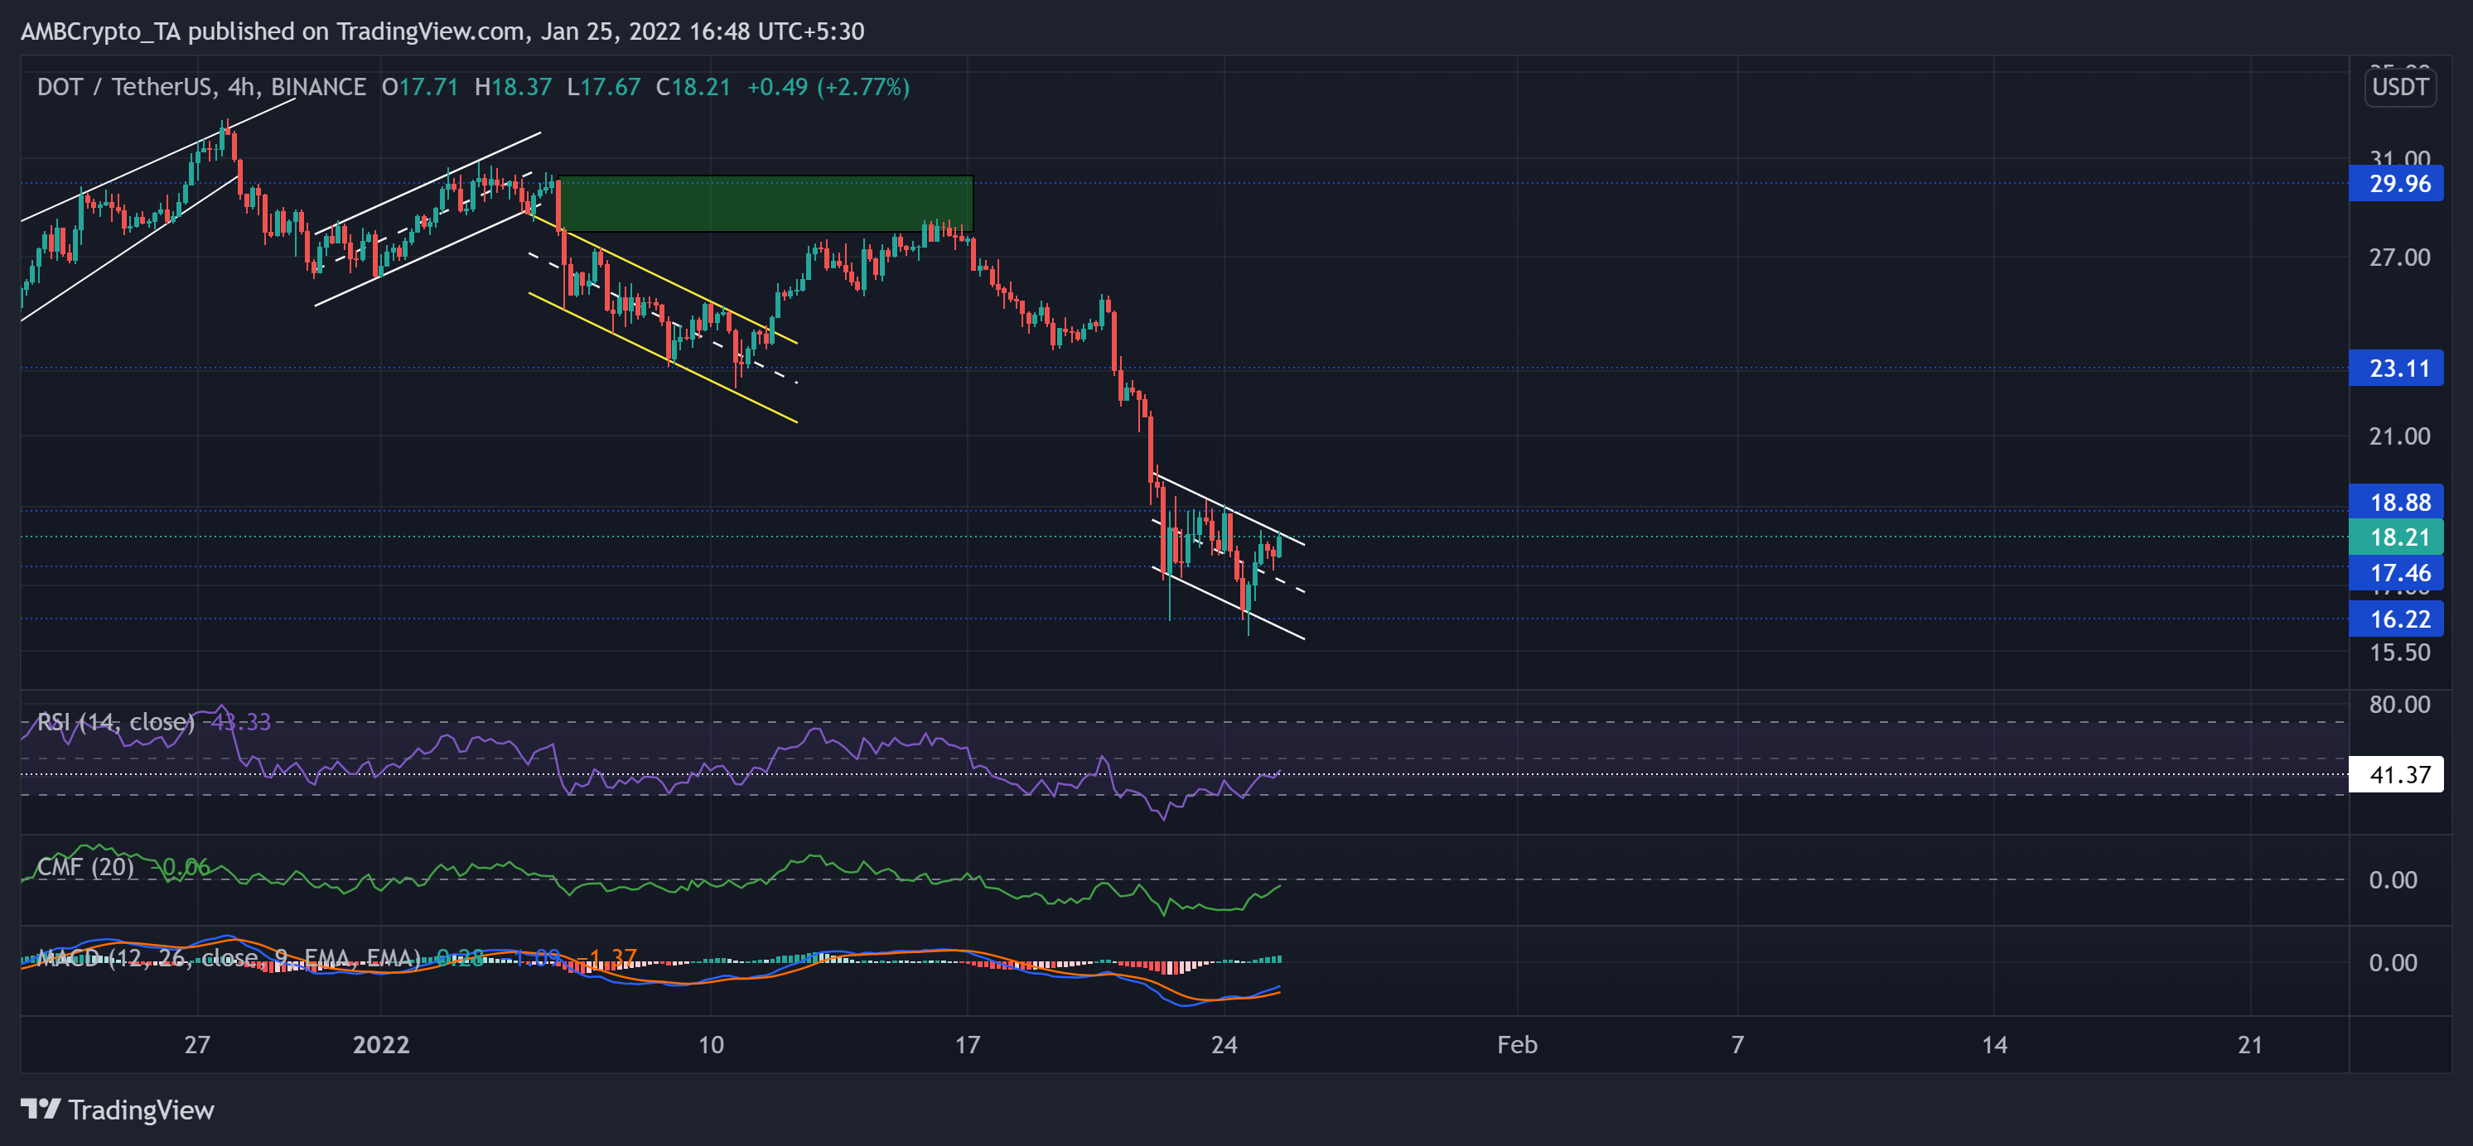Viewport: 2473px width, 1146px height.
Task: Click the Feb date axis label
Action: [1517, 1045]
